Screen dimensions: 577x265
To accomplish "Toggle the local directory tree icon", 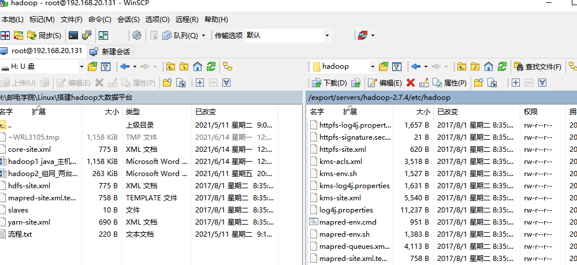I will click(228, 66).
